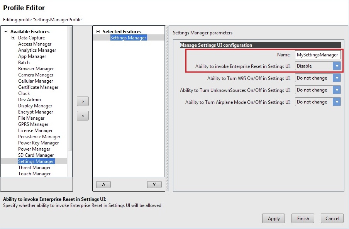Viewport: 349px width, 229px height.
Task: Collapse the Available Features tree root
Action: tap(5, 32)
